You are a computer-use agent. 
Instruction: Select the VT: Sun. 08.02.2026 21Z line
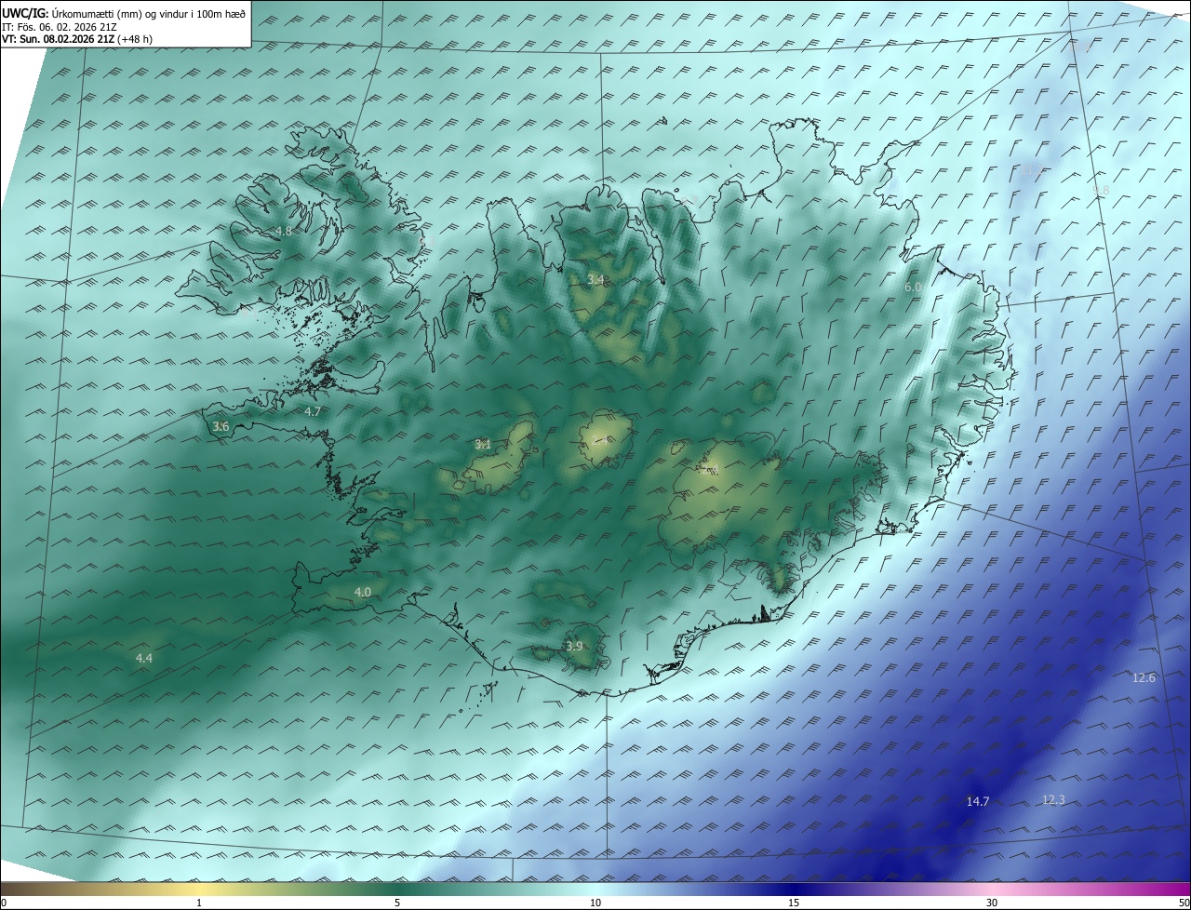pyautogui.click(x=77, y=39)
